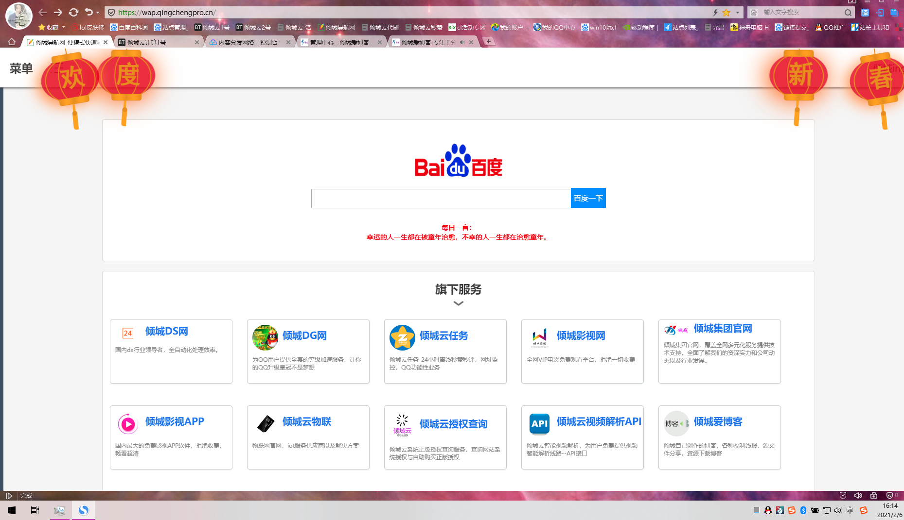This screenshot has width=904, height=520.
Task: Open Task View on the taskbar
Action: [35, 510]
